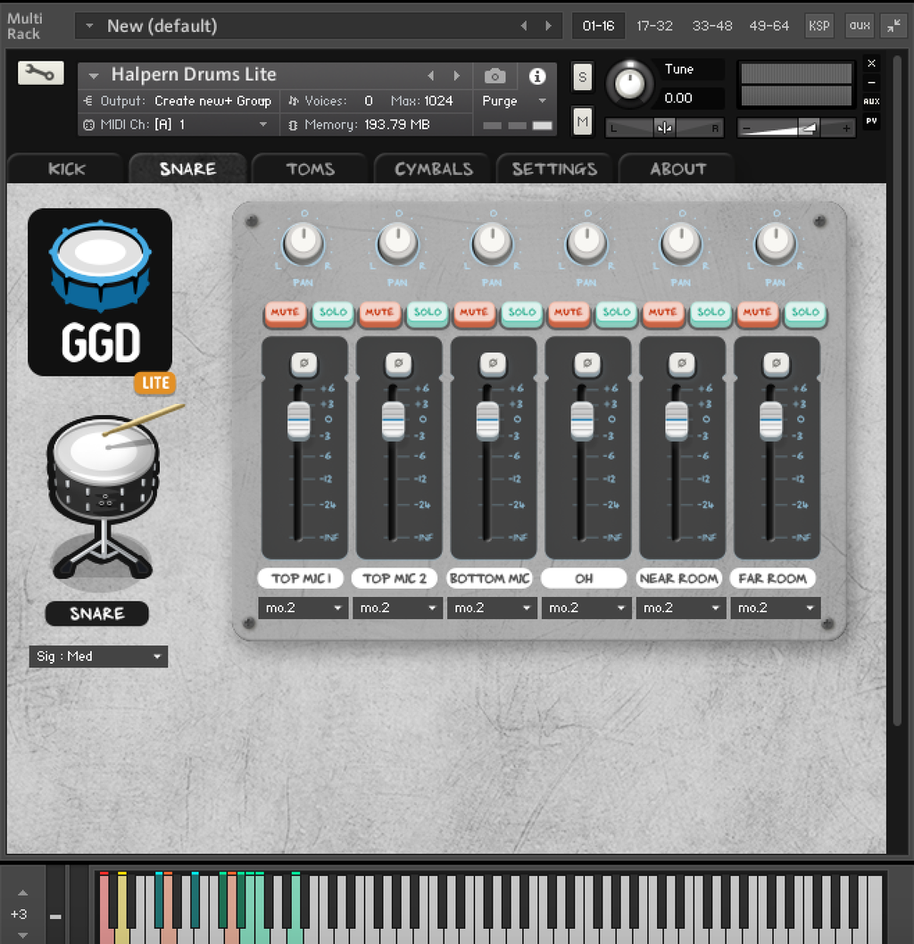Open BOTTOM MIC output dropdown mo.2
The image size is (914, 944).
coord(491,608)
